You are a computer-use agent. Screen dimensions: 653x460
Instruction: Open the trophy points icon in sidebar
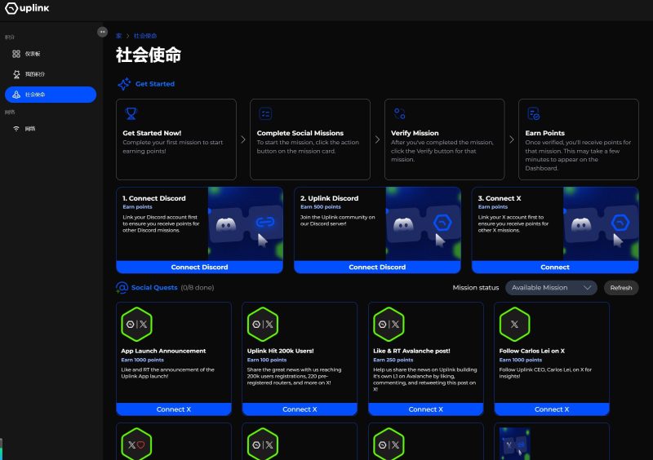(16, 74)
